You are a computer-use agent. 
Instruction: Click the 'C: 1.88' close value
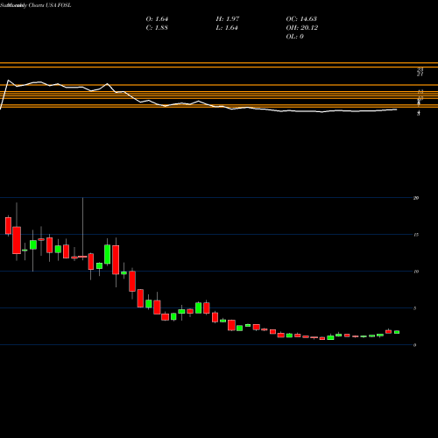click(x=157, y=28)
